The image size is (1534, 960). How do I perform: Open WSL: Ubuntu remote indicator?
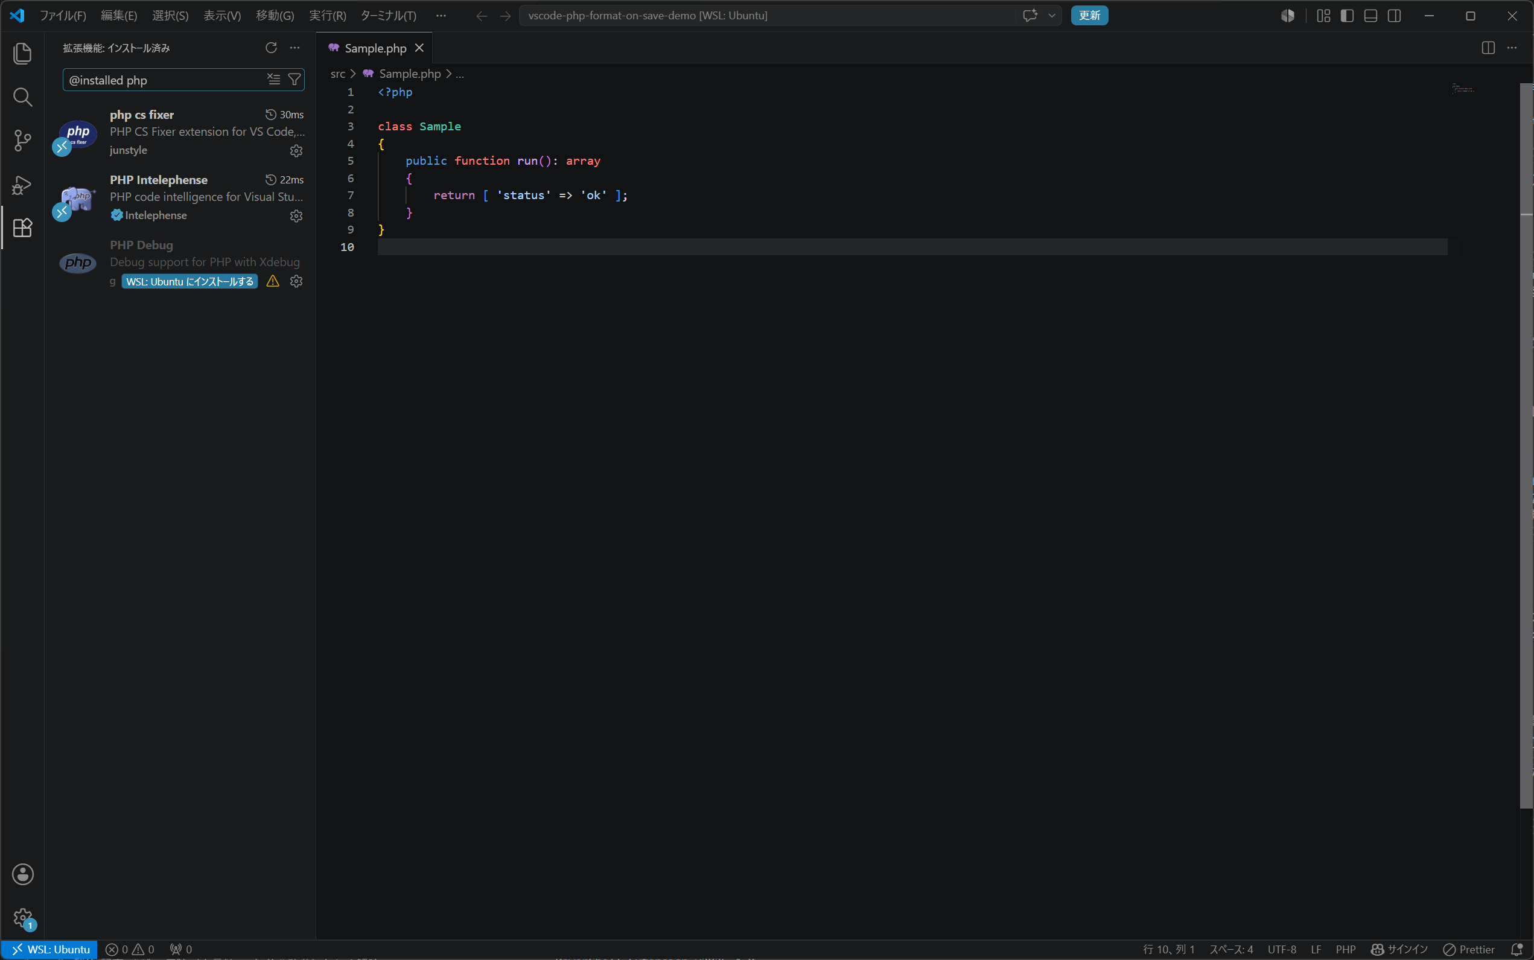point(50,949)
